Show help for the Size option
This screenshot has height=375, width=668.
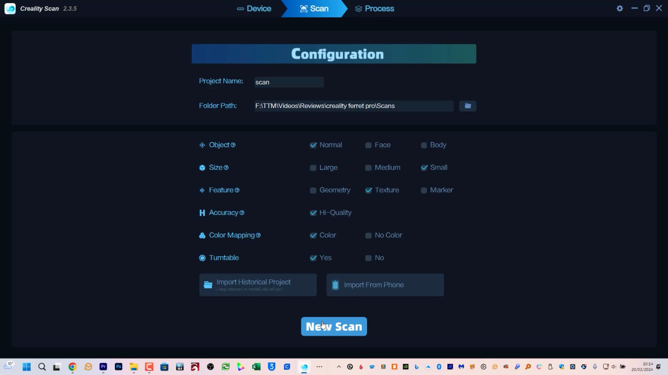tap(226, 168)
